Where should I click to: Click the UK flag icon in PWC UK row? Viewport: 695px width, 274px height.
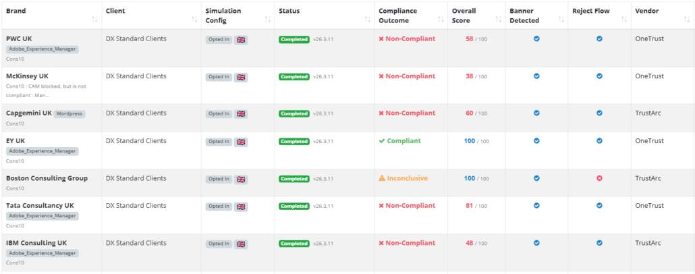pos(241,40)
